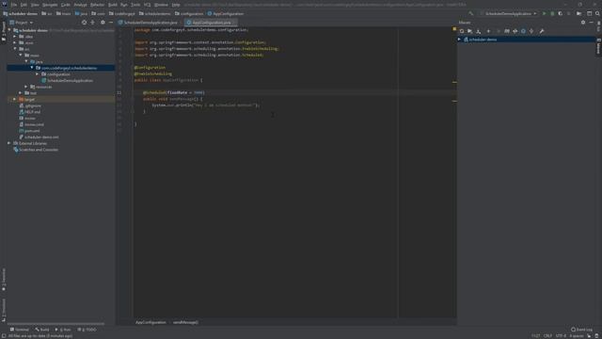Click Show Dependencies icon in Maven toolbar
Viewport: 602px width, 339px height.
tap(531, 31)
